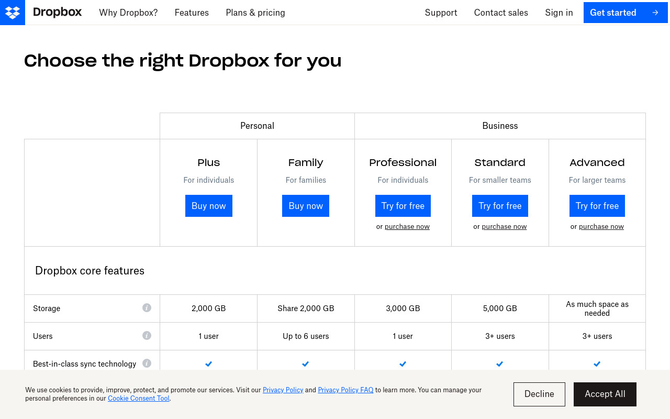The height and width of the screenshot is (419, 670).
Task: Try Advanced plan for free
Action: coord(597,206)
